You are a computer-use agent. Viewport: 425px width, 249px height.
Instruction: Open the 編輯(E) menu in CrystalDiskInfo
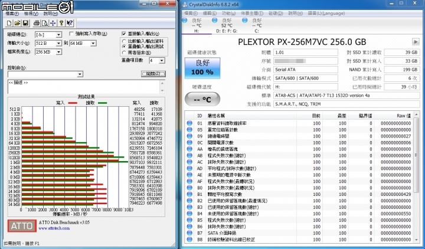(210, 14)
